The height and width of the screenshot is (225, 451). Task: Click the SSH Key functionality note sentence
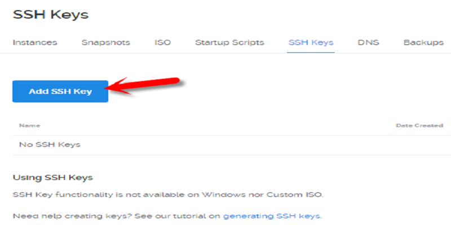[x=168, y=195]
